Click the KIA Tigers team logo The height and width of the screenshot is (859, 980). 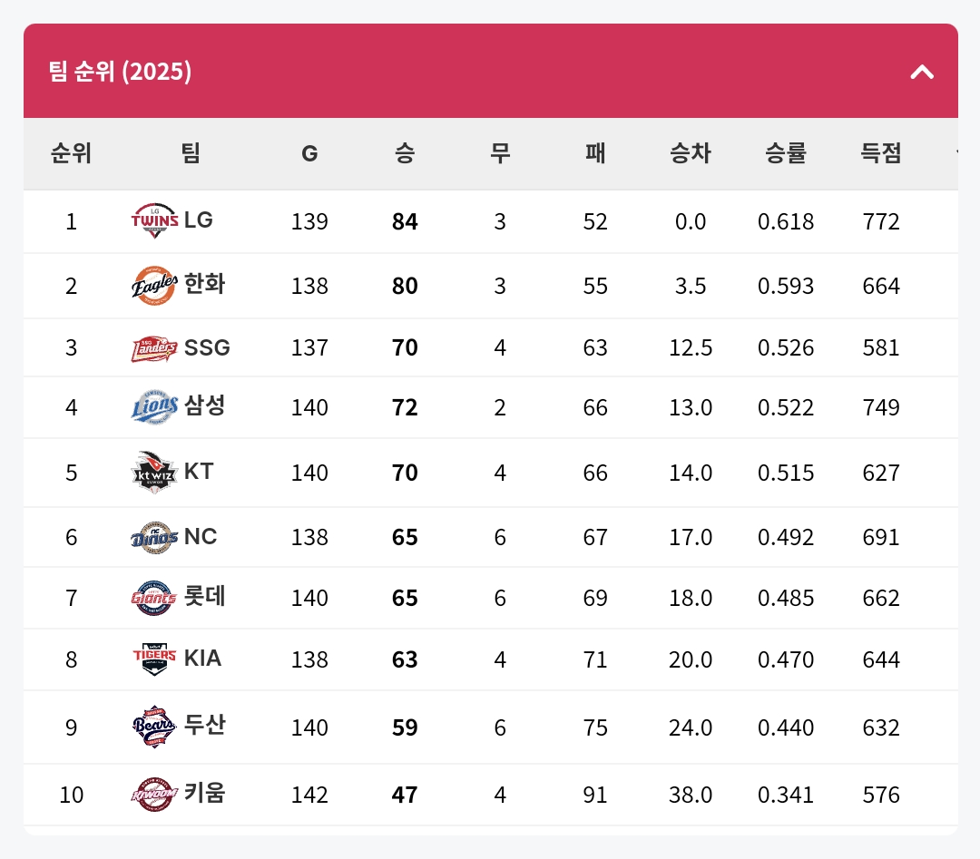coord(154,659)
